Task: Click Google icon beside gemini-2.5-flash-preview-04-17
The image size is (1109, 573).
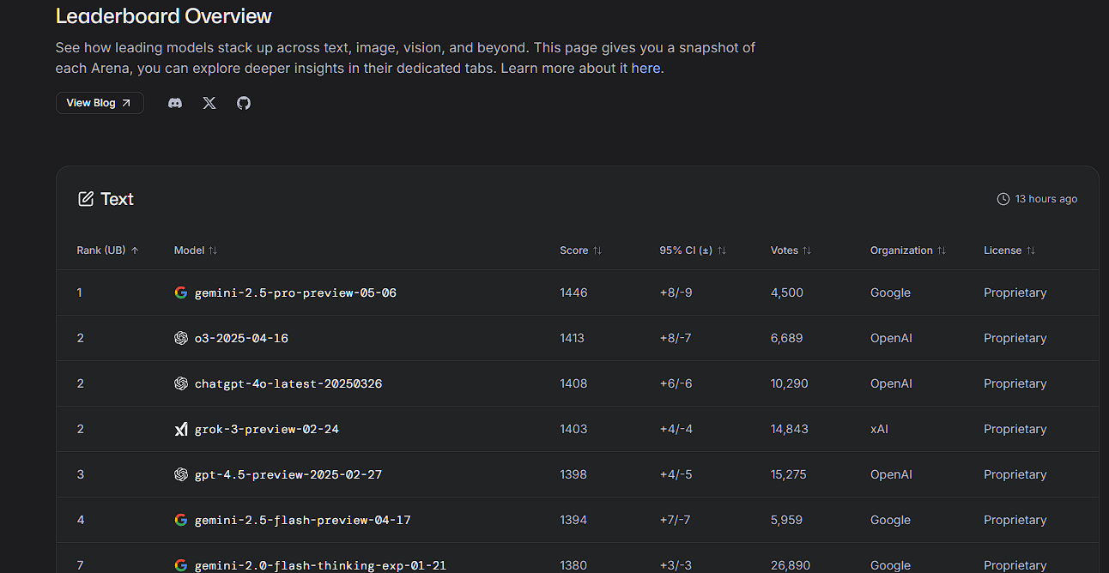Action: [181, 520]
